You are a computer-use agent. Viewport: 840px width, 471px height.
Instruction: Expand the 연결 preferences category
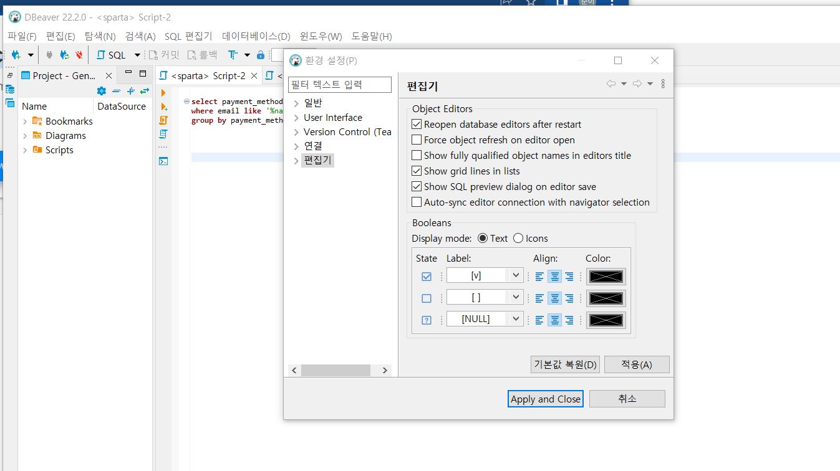click(296, 146)
